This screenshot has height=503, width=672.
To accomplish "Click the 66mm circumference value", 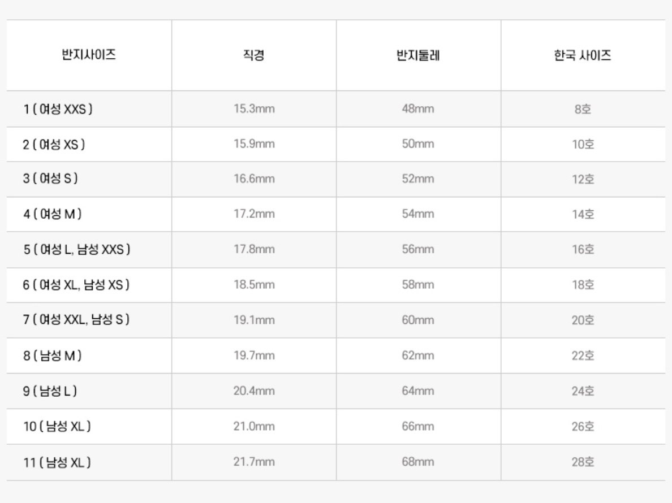I will point(418,426).
